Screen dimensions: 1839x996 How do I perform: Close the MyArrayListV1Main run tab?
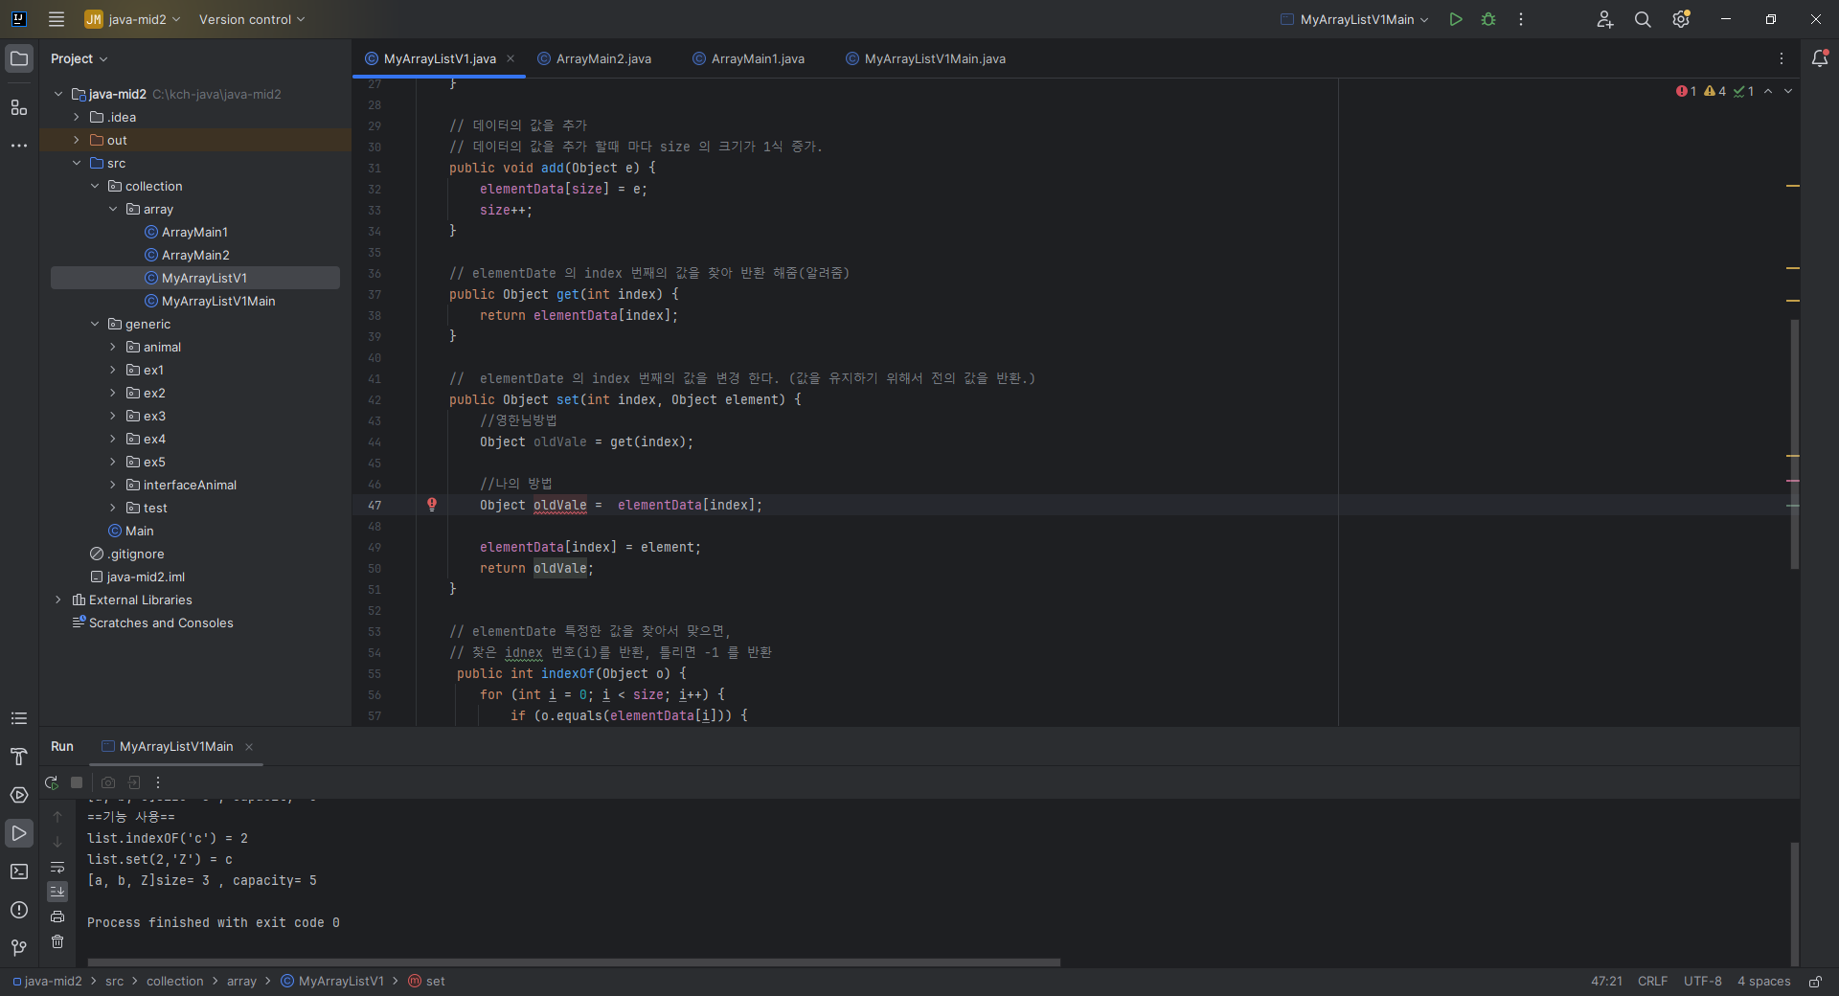(x=249, y=747)
